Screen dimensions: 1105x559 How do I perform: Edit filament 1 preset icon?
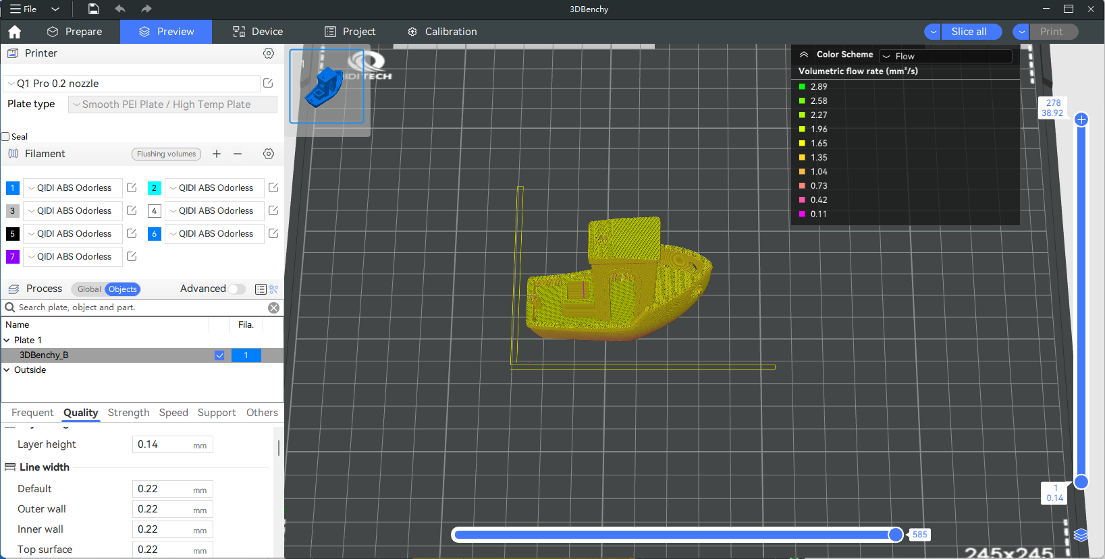coord(132,187)
